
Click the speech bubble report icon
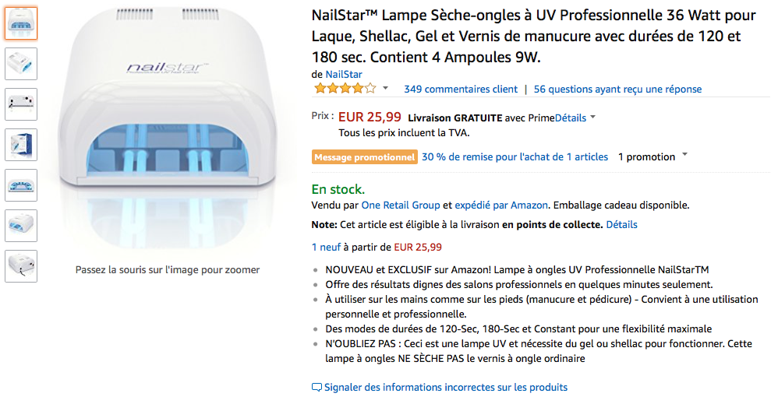tap(317, 387)
